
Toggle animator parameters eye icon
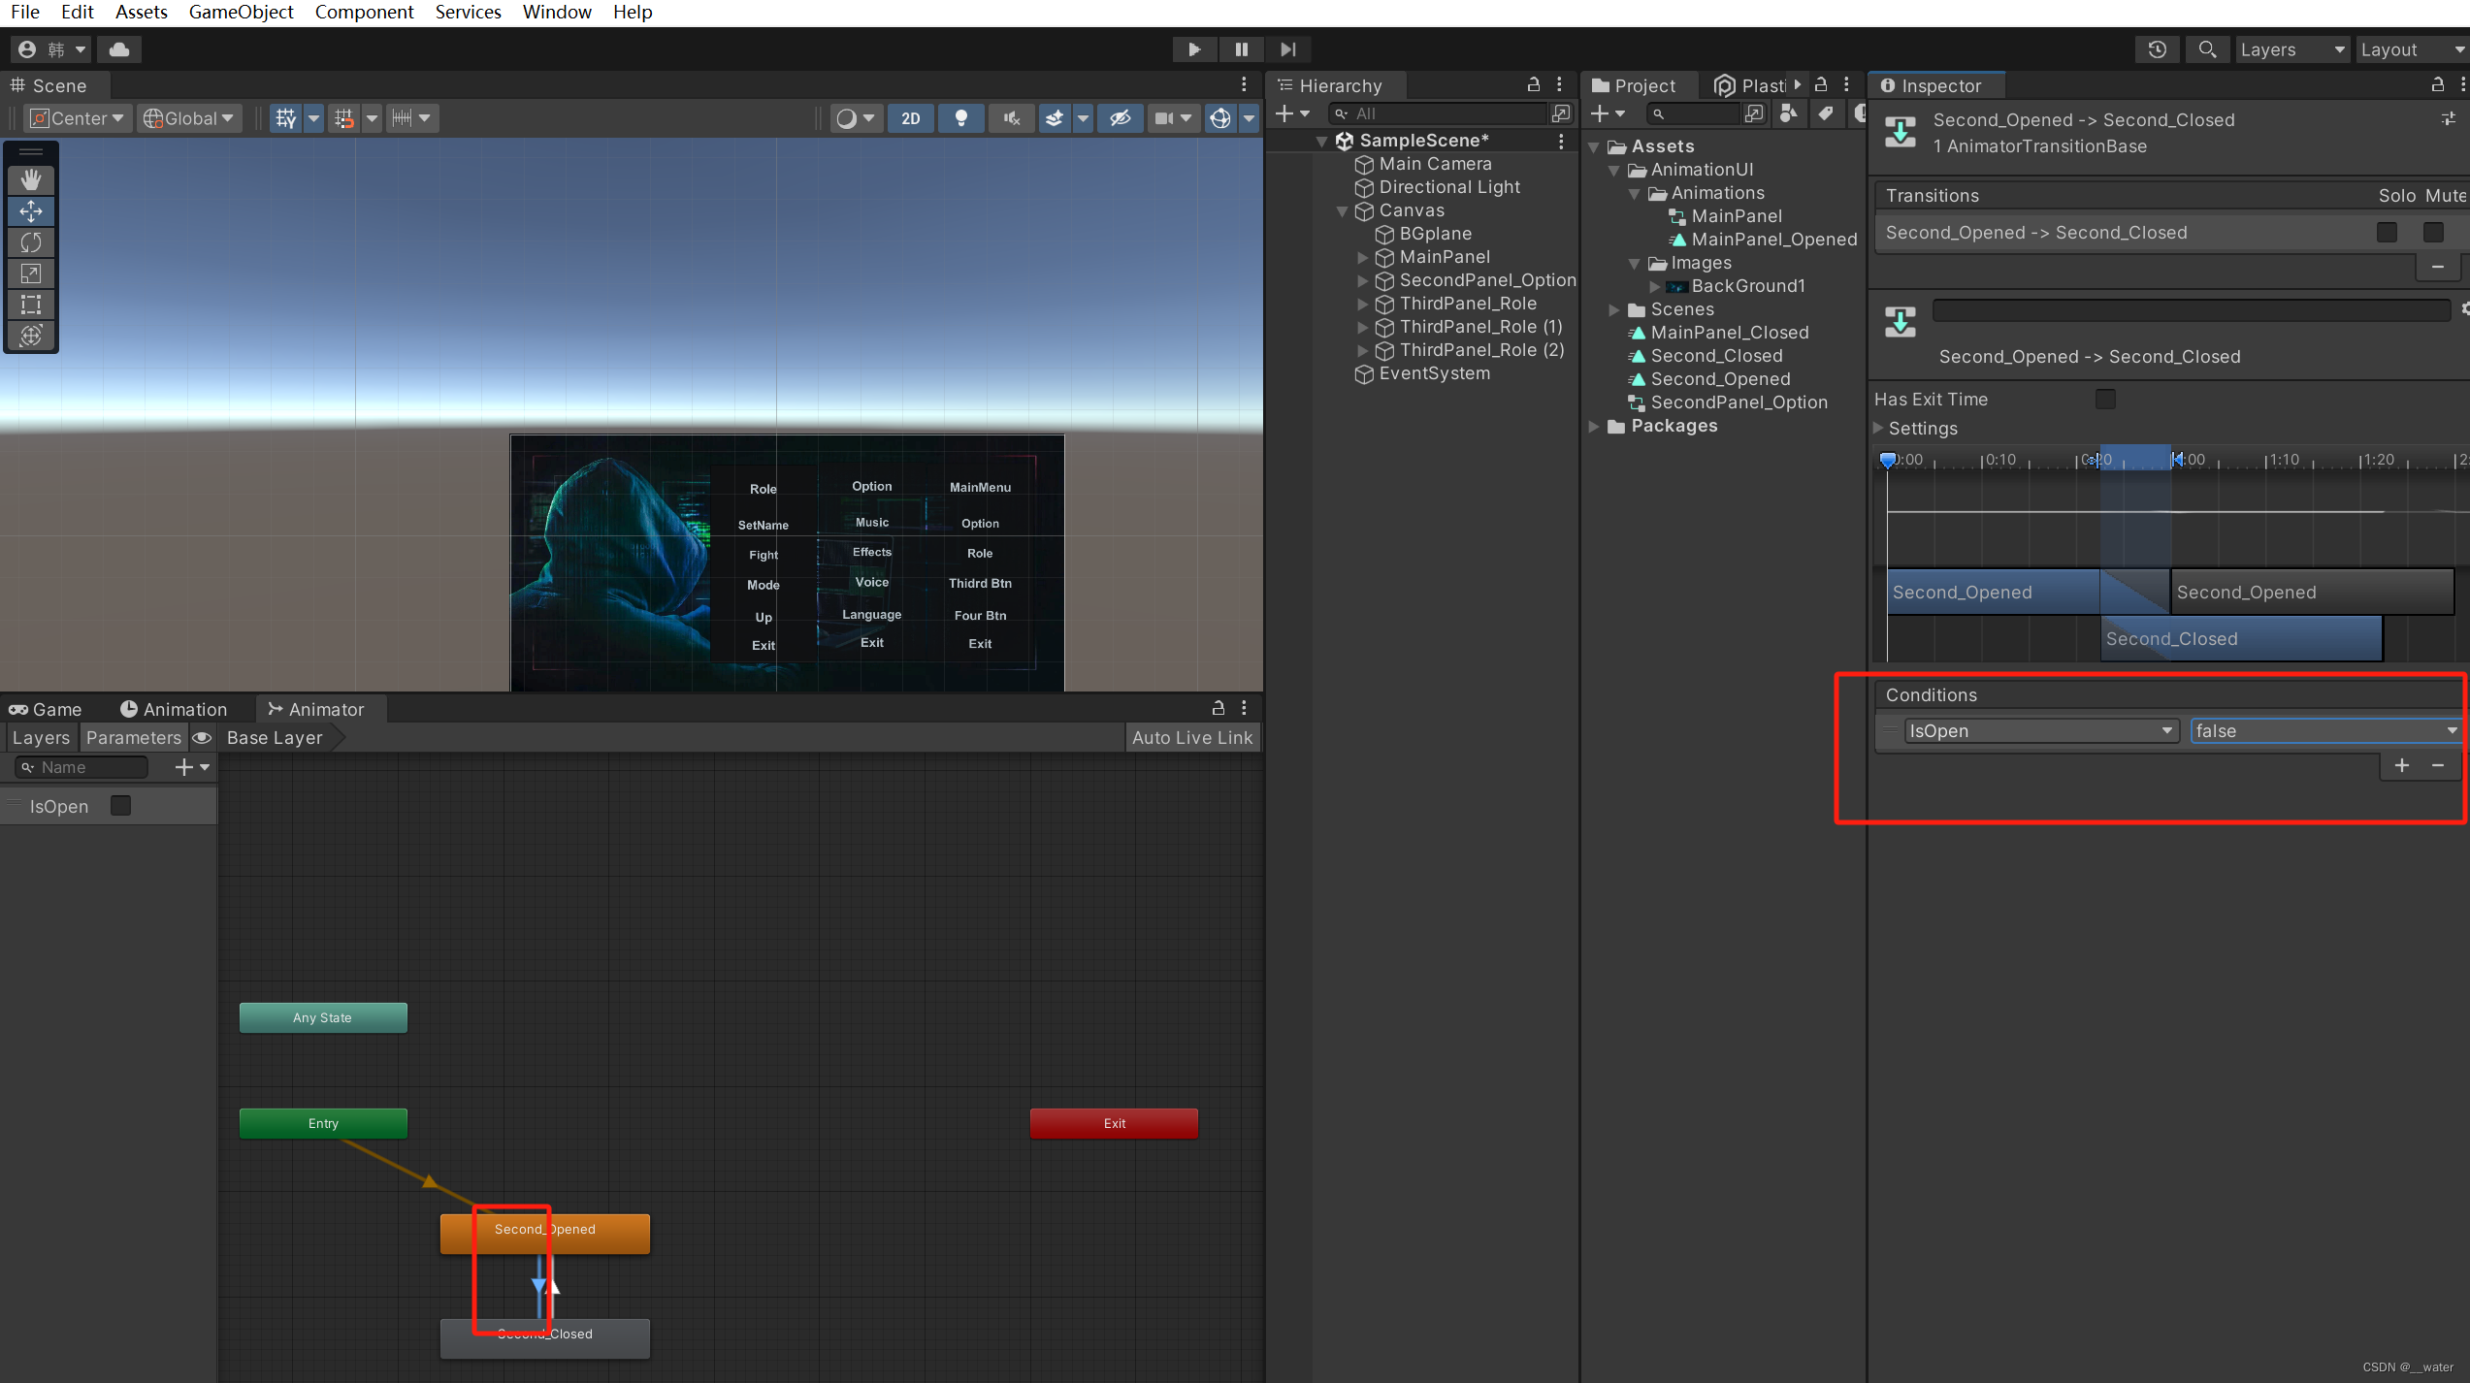(202, 737)
